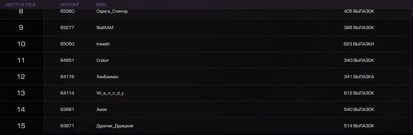Select player name Серега_Стингер
This screenshot has height=135, width=413.
(112, 11)
